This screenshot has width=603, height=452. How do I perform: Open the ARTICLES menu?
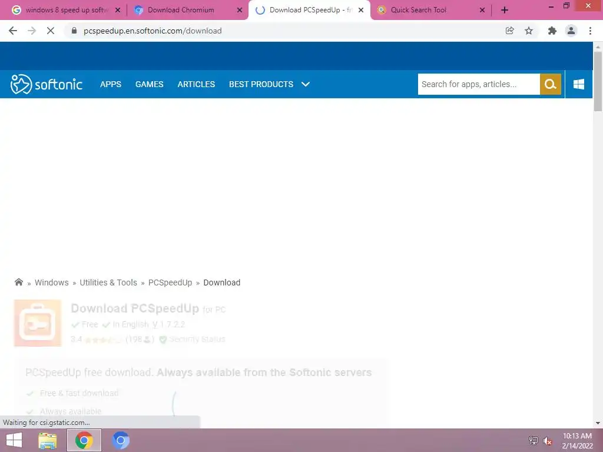click(196, 84)
